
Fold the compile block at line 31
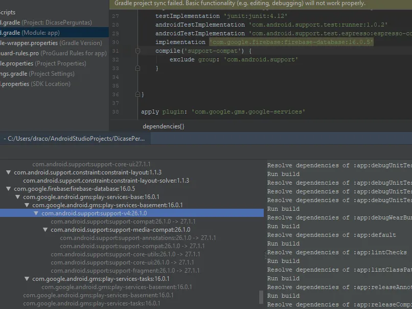coord(138,51)
